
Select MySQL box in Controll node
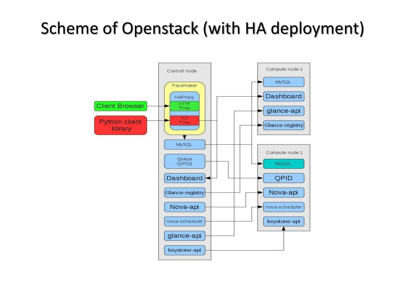click(185, 144)
